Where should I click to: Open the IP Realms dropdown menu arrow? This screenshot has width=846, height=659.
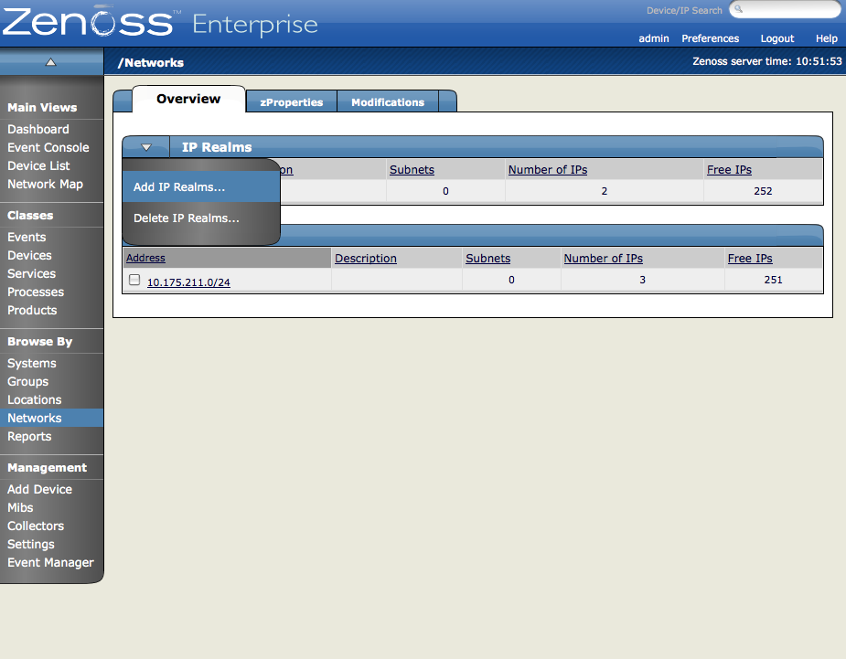pyautogui.click(x=146, y=146)
